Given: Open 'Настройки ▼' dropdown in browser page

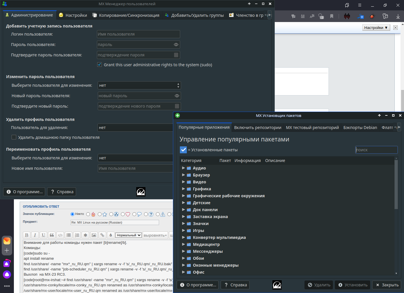Looking at the screenshot, I should (x=376, y=27).
